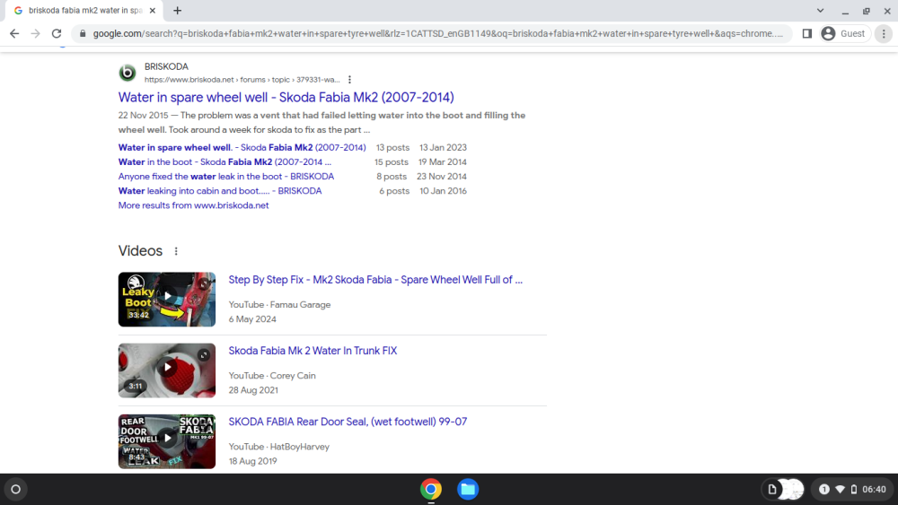898x505 pixels.
Task: Open the ChromeOS launcher button
Action: tap(16, 489)
